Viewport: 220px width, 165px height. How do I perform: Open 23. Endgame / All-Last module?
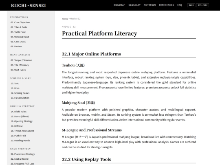(x=22, y=164)
